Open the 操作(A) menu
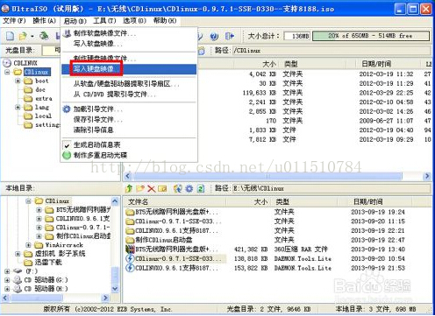435x316 pixels. [45, 21]
